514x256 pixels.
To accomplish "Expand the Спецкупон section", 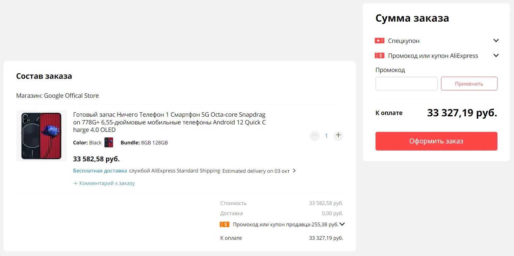I will (496, 41).
